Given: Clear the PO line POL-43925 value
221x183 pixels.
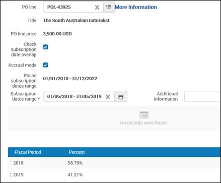Looking at the screenshot, I should coord(97,7).
